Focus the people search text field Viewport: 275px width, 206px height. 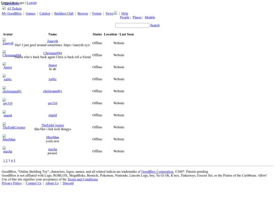[x=132, y=25]
